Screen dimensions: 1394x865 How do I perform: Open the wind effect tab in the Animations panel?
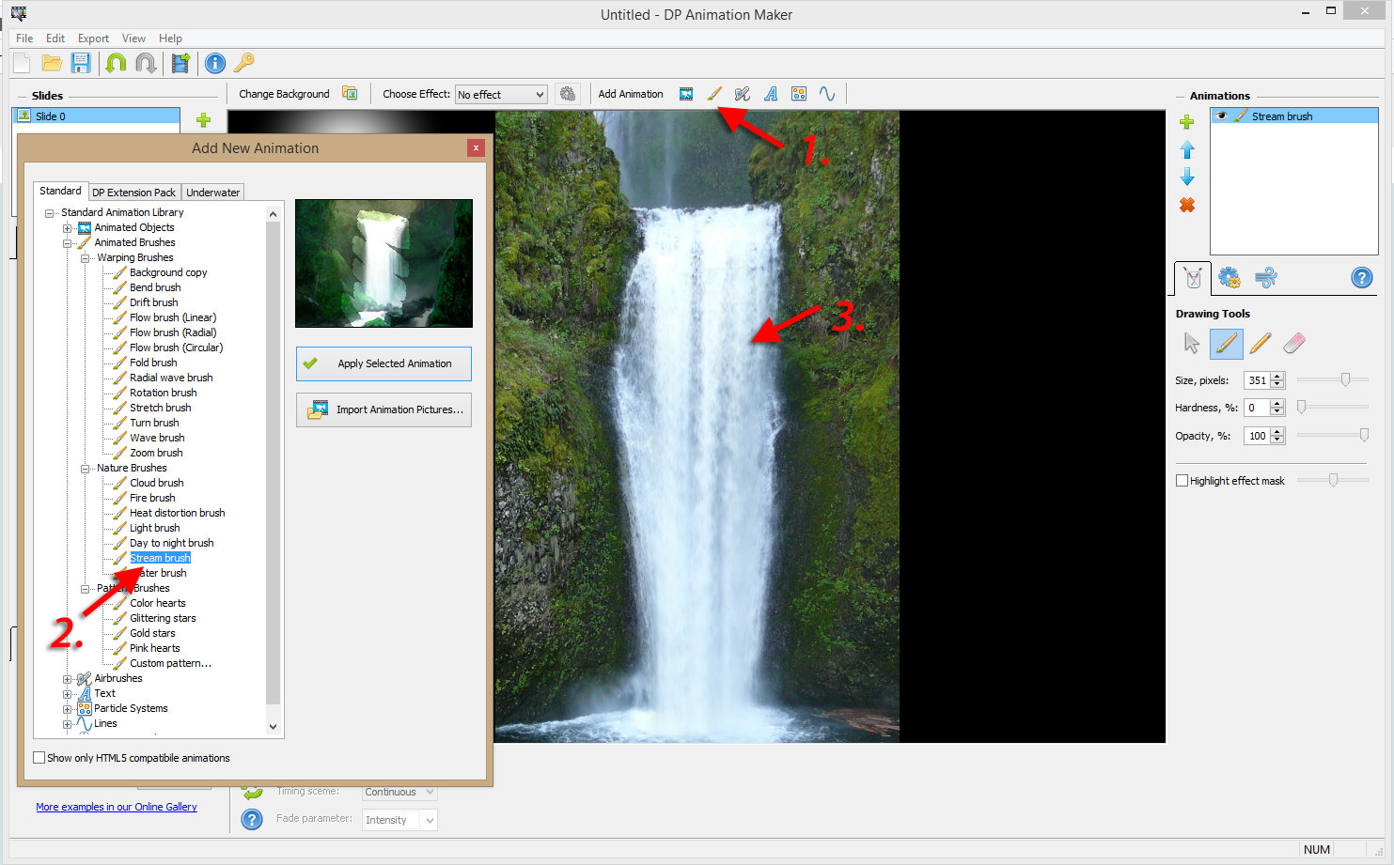click(1266, 278)
